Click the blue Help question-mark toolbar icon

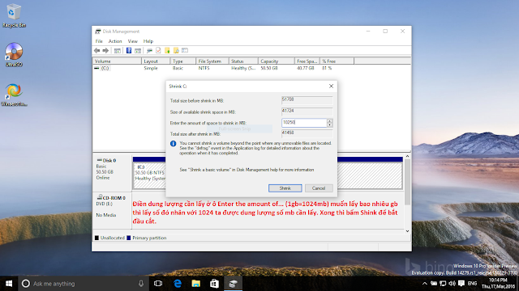[129, 50]
